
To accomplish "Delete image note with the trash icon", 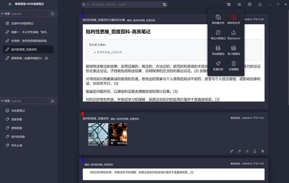I will (x=262, y=151).
